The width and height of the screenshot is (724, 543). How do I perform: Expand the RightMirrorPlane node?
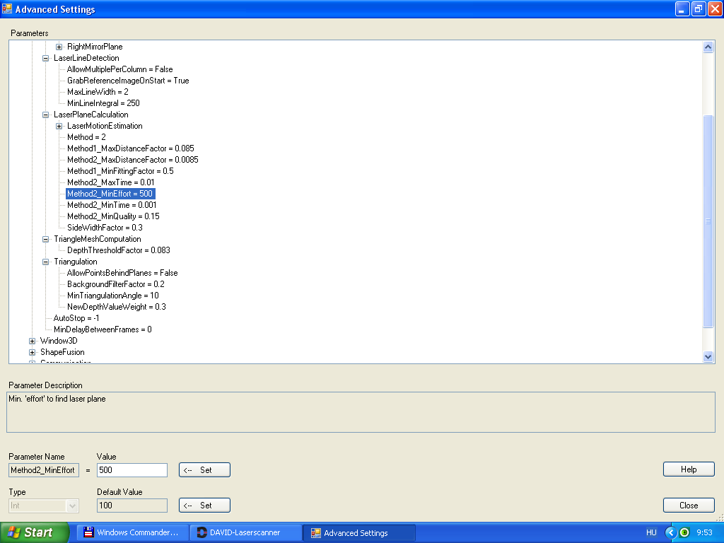[59, 47]
